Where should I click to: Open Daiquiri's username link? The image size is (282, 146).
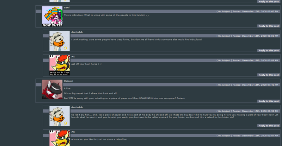(x=68, y=81)
